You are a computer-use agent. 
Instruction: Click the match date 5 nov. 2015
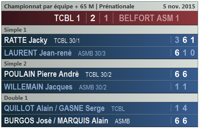178,6
